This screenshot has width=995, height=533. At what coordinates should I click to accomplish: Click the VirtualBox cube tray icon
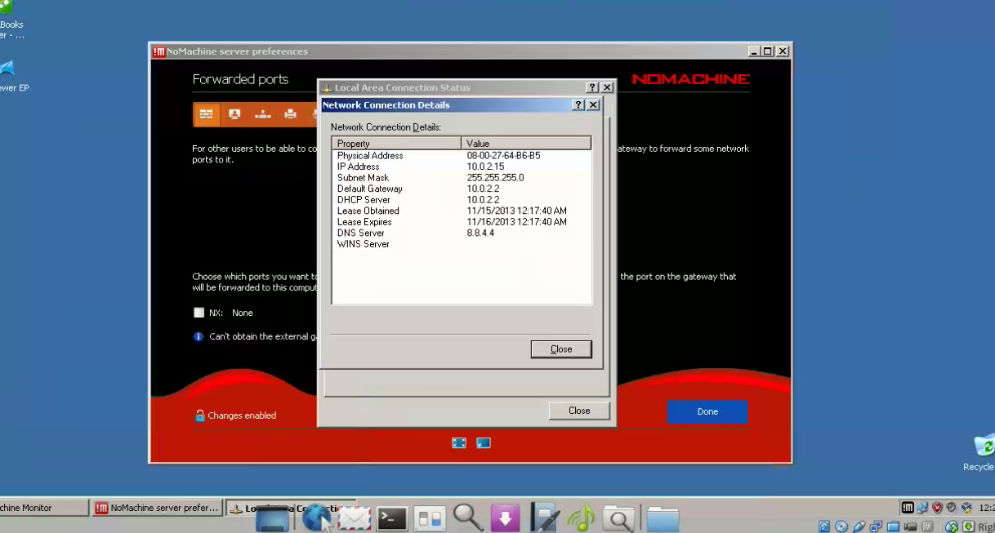click(966, 508)
